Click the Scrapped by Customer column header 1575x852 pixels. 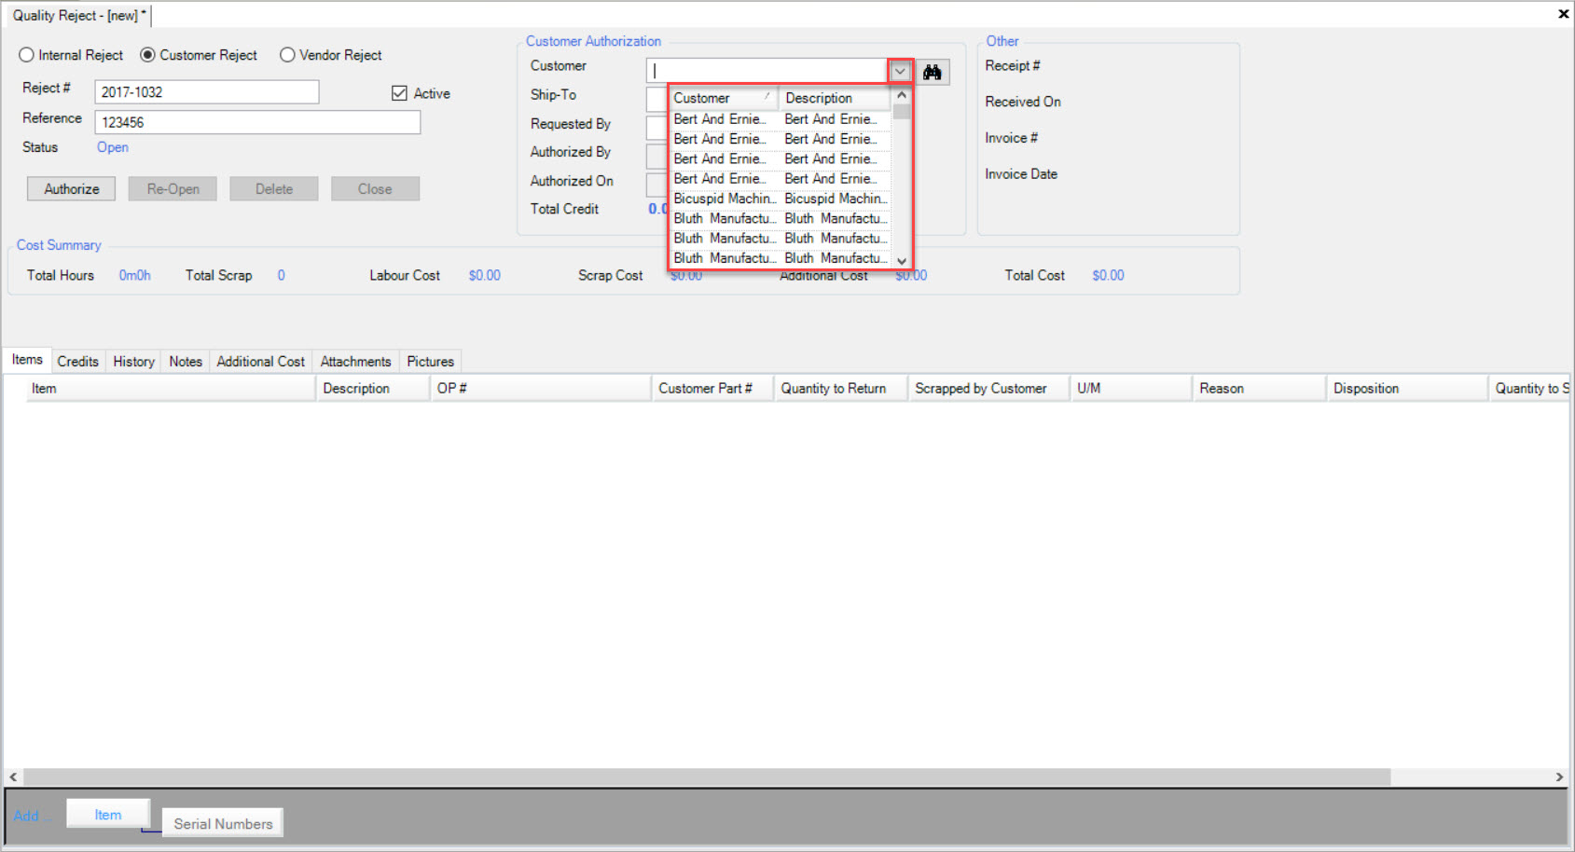click(x=988, y=389)
